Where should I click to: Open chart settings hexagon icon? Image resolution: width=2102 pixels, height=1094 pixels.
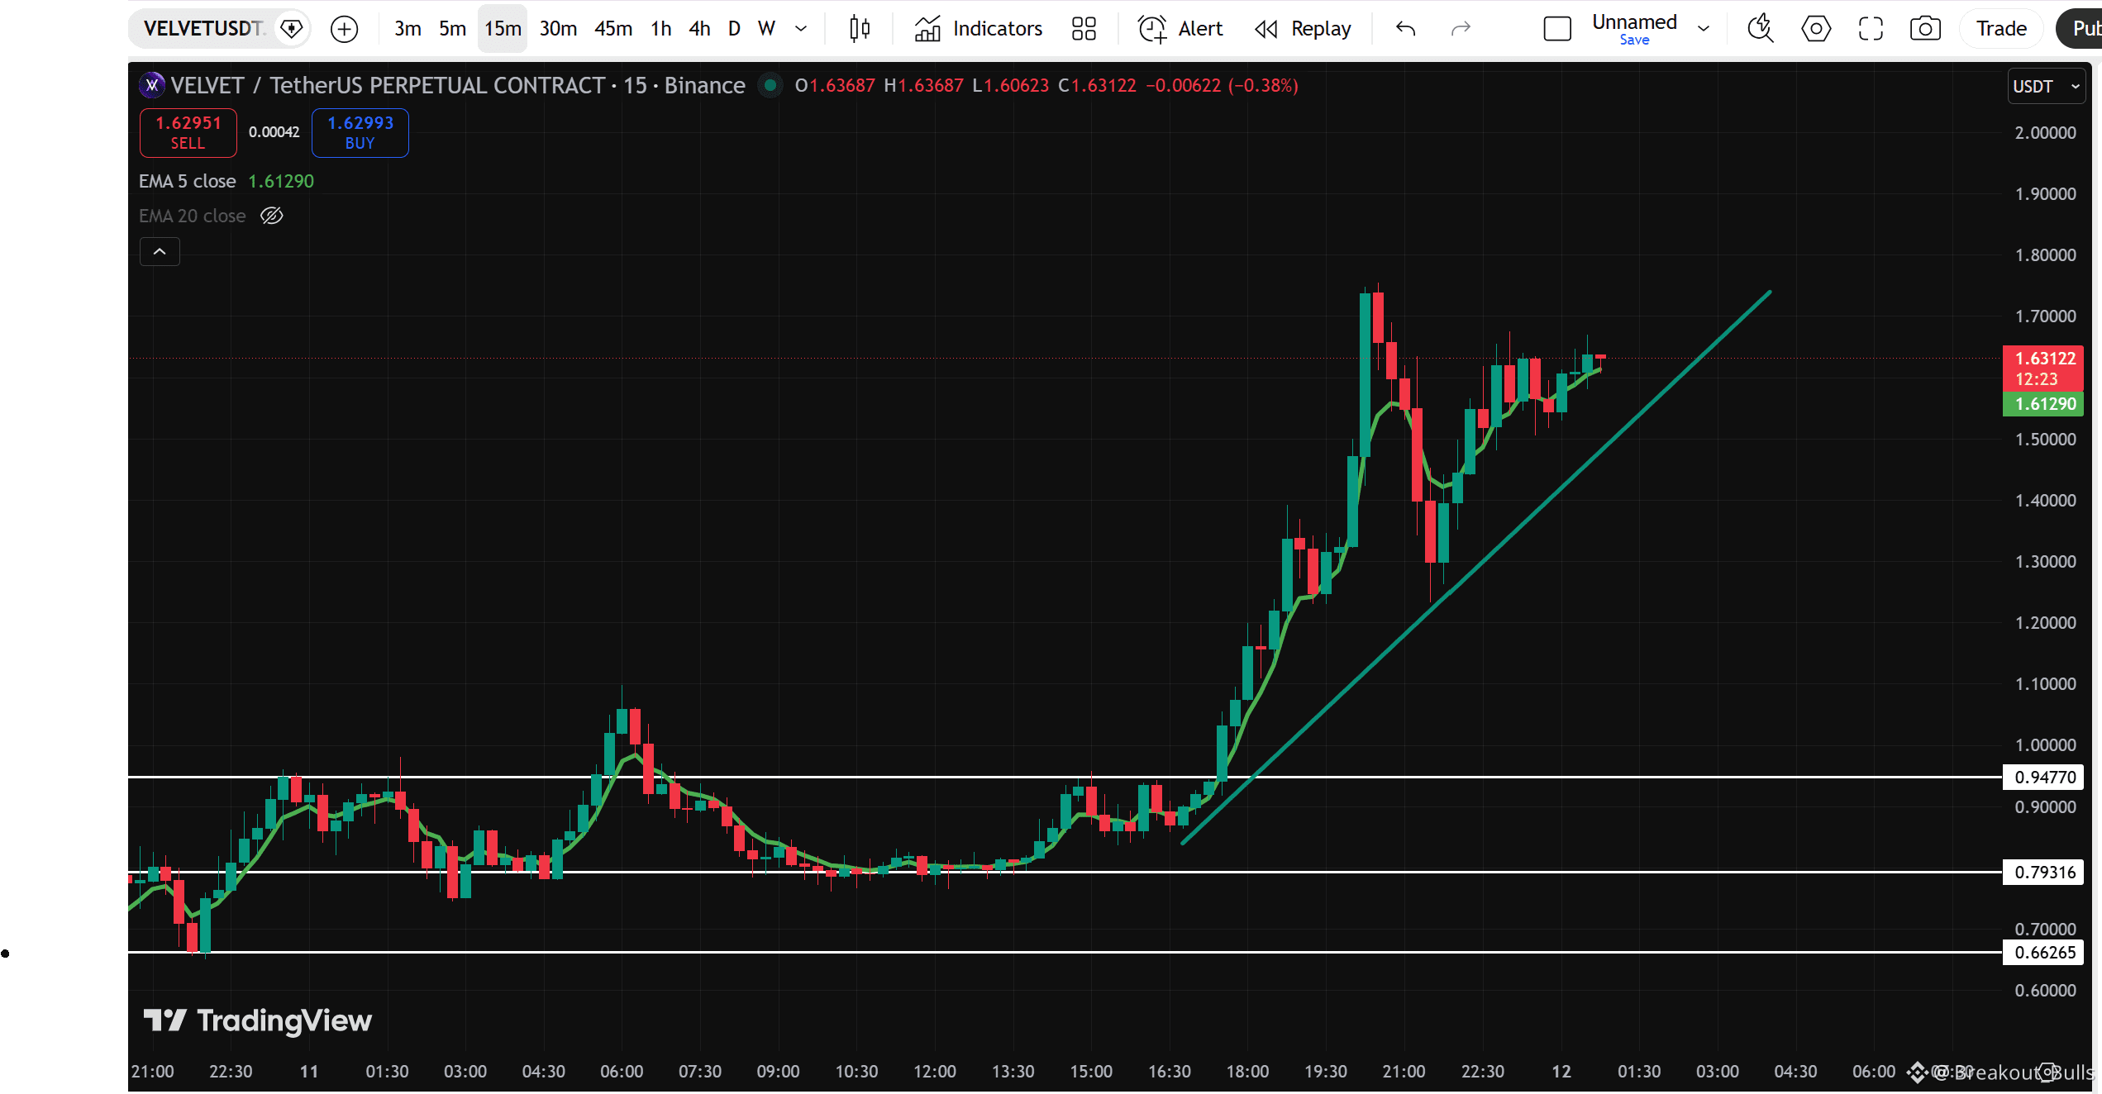(x=1816, y=29)
